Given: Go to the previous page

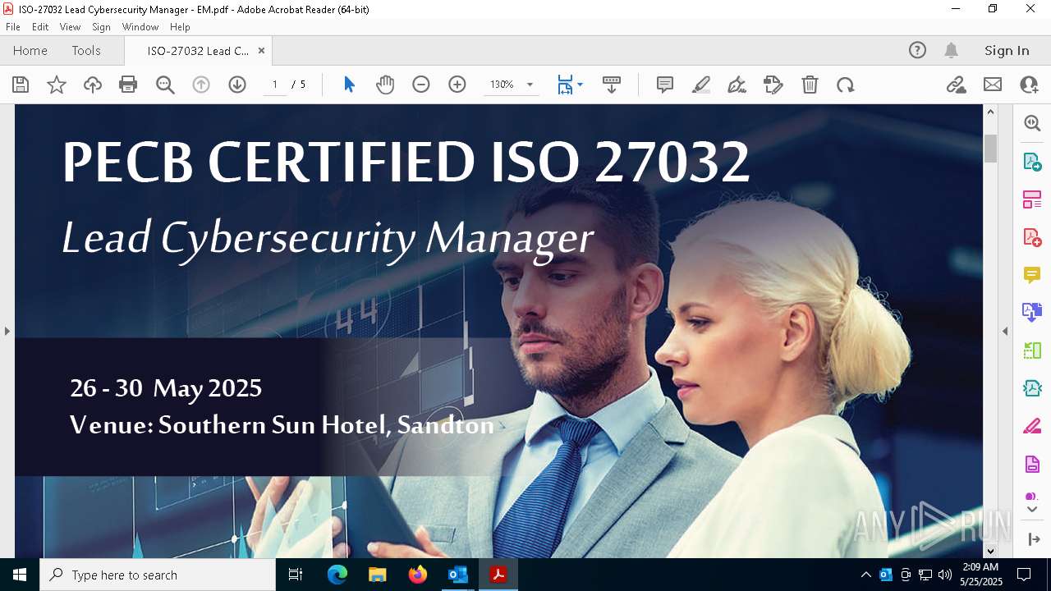Looking at the screenshot, I should click(201, 85).
